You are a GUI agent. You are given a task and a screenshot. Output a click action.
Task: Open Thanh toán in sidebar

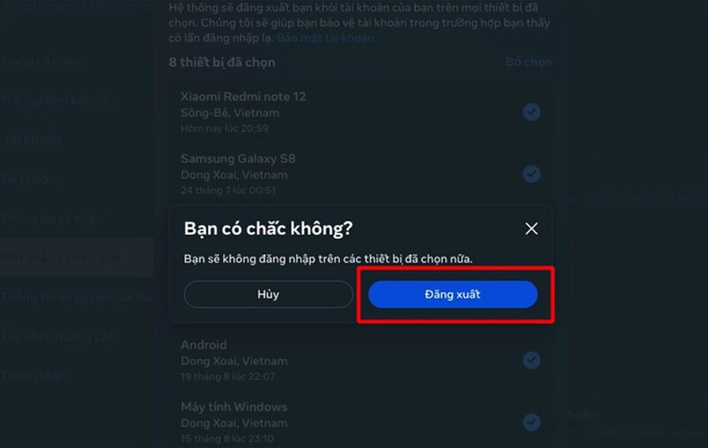pos(33,375)
